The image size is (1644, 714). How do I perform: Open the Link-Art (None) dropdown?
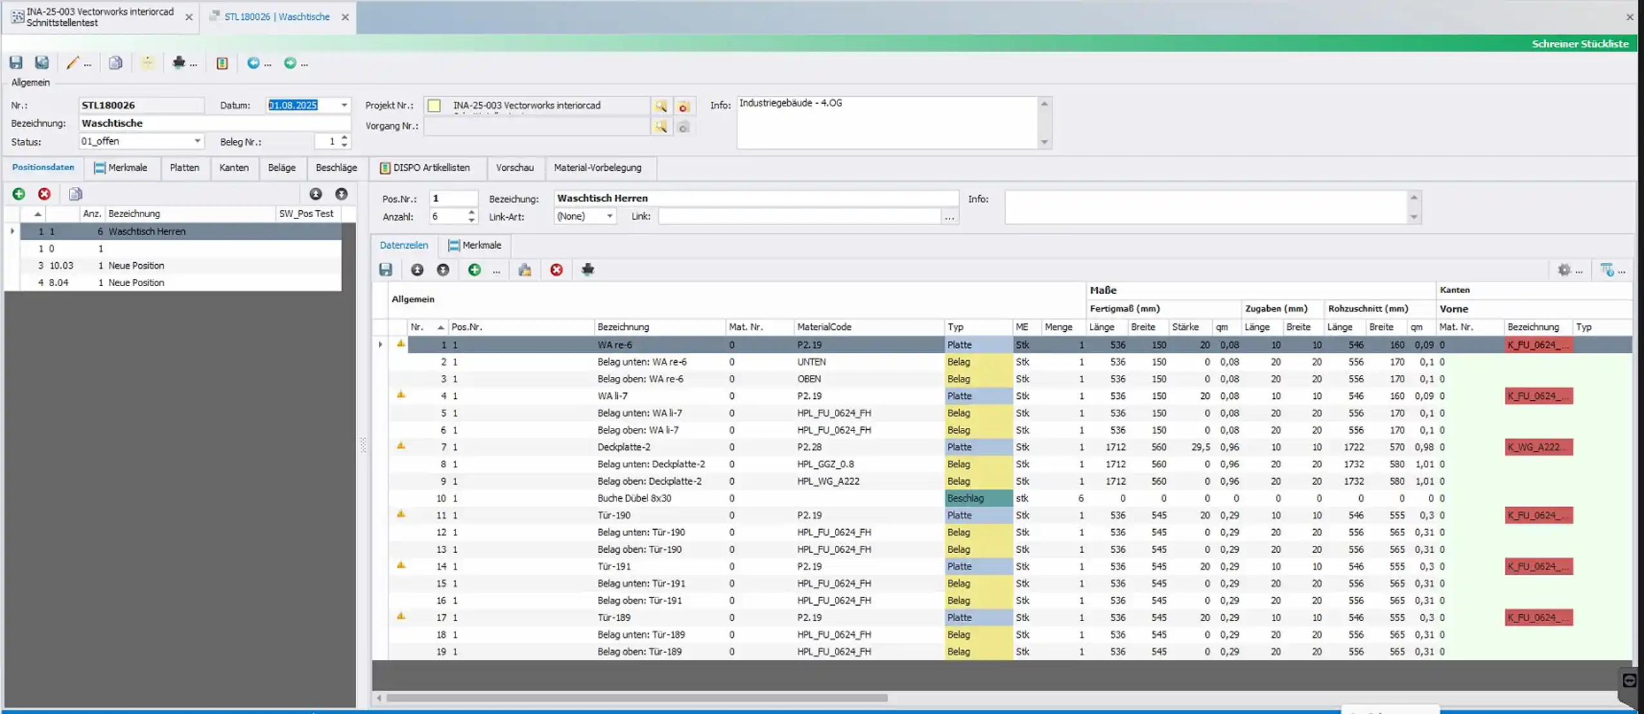609,217
